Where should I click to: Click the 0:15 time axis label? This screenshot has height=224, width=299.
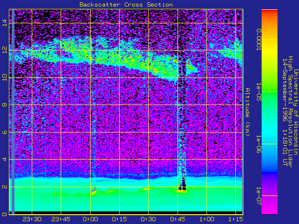click(x=120, y=219)
